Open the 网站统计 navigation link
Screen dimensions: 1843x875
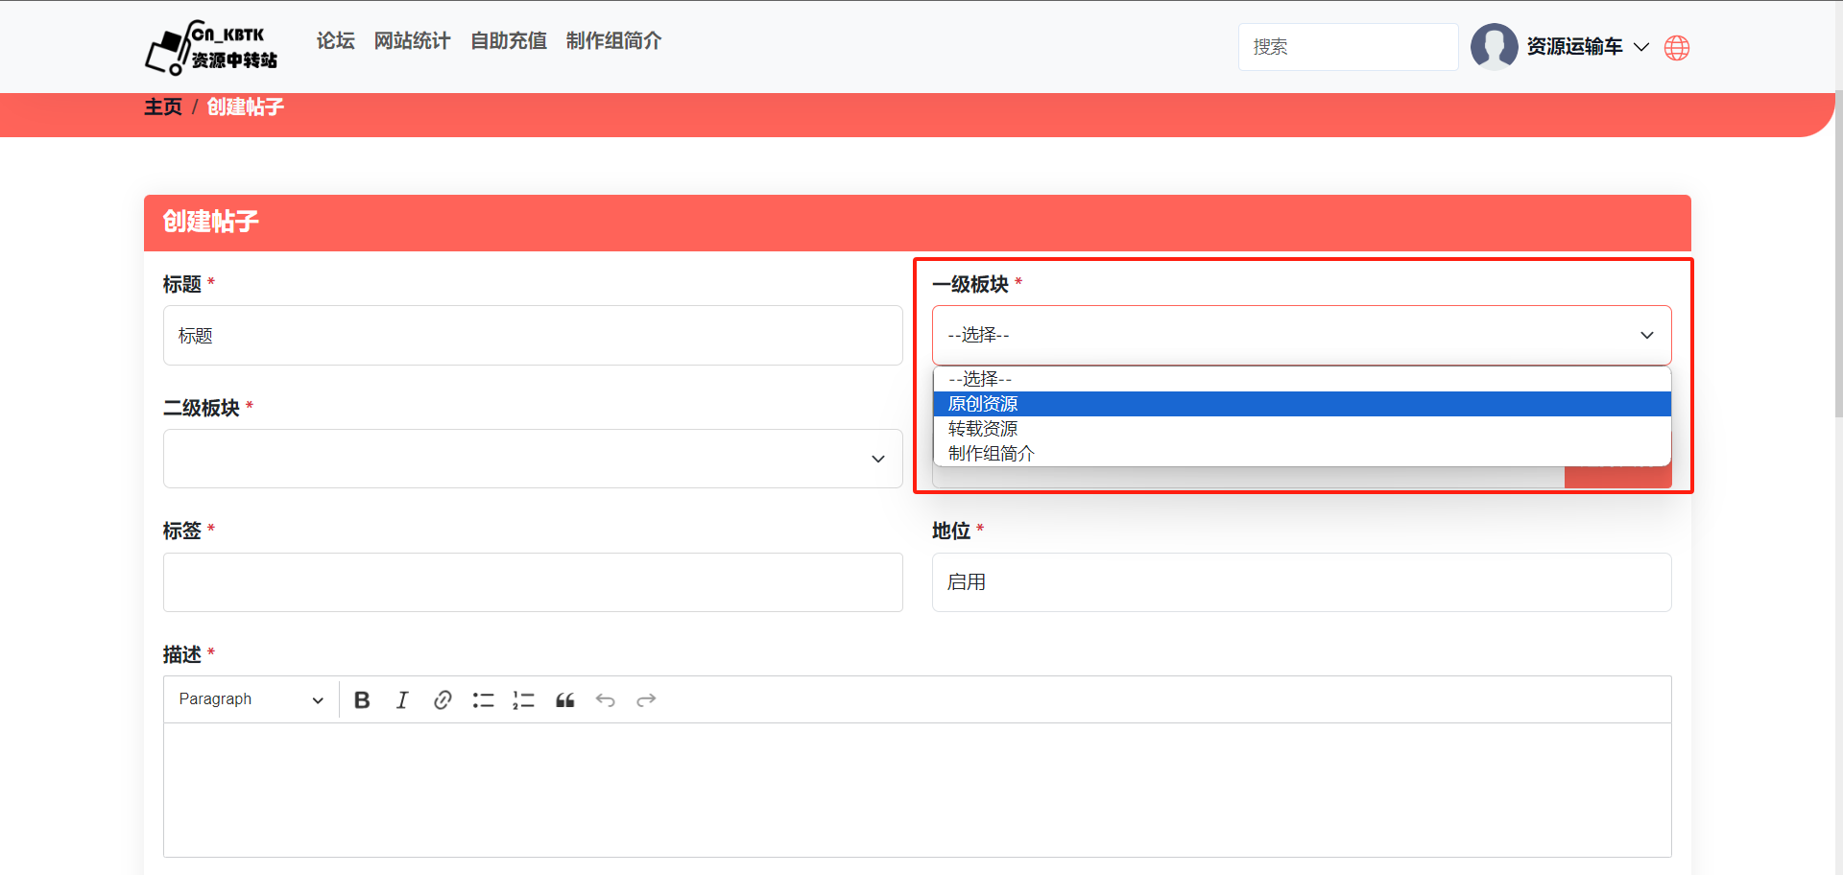click(412, 41)
